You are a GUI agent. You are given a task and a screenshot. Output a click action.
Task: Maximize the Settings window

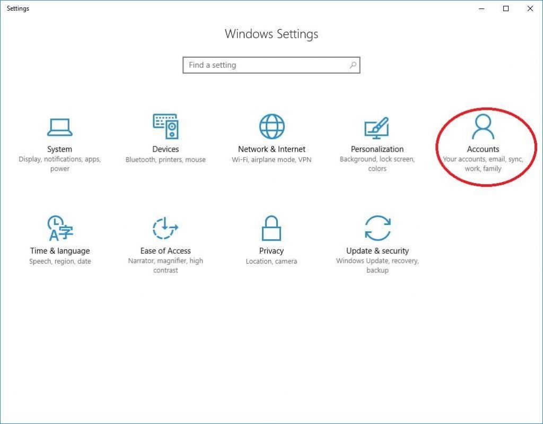(x=505, y=8)
